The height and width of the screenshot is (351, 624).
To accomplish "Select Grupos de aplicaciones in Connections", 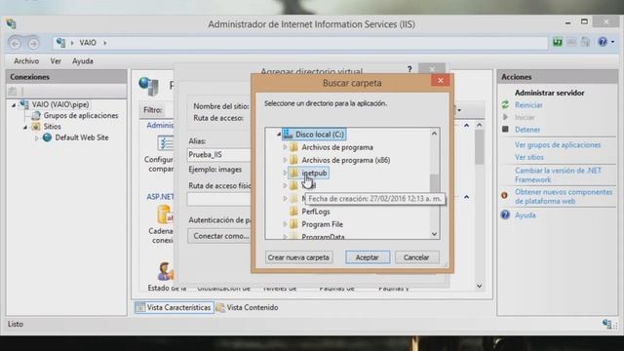I will click(x=81, y=115).
